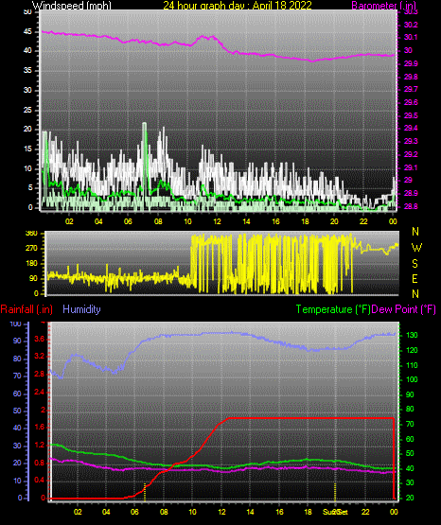The width and height of the screenshot is (441, 525).
Task: Click the 30.1 barometer axis value
Action: pyautogui.click(x=411, y=37)
